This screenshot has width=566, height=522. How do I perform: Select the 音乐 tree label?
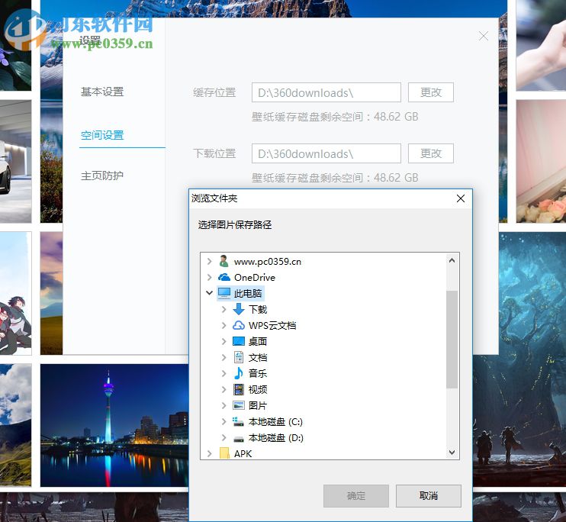(258, 373)
